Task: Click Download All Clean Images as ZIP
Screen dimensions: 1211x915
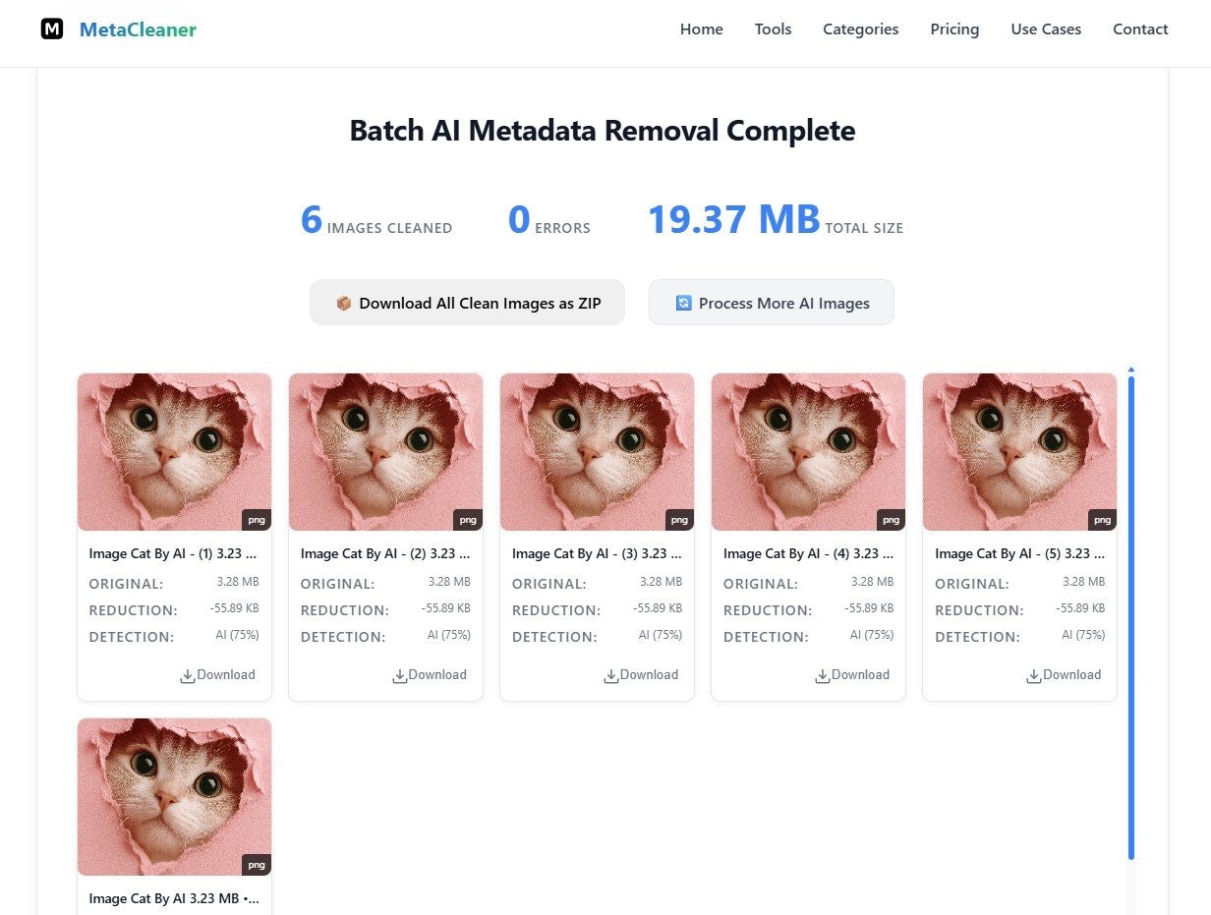Action: (x=467, y=303)
